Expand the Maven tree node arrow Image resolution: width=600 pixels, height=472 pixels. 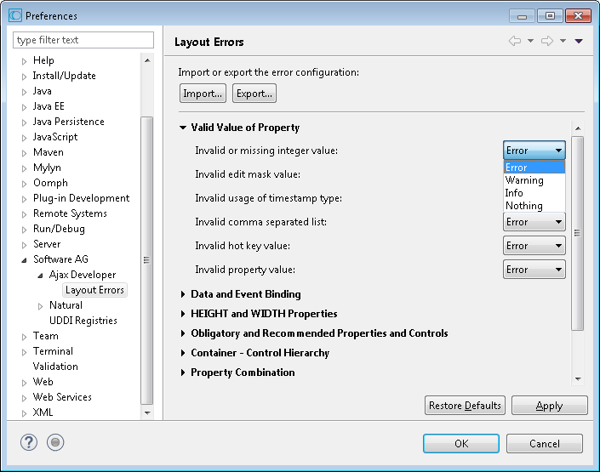point(24,153)
